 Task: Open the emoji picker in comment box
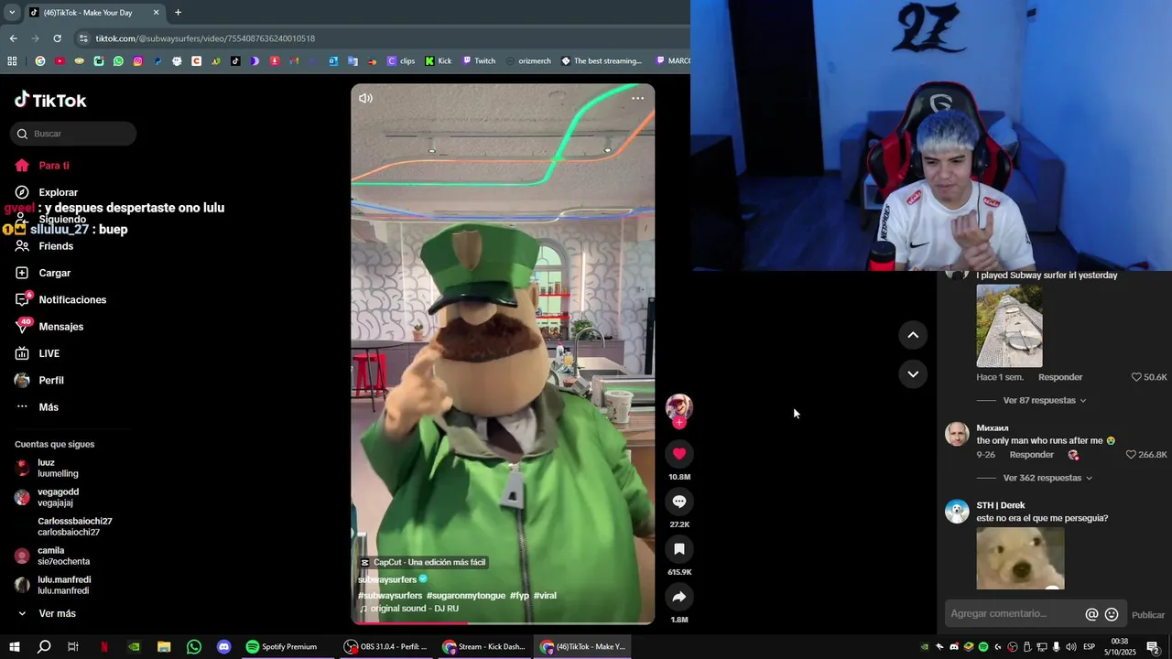point(1112,614)
